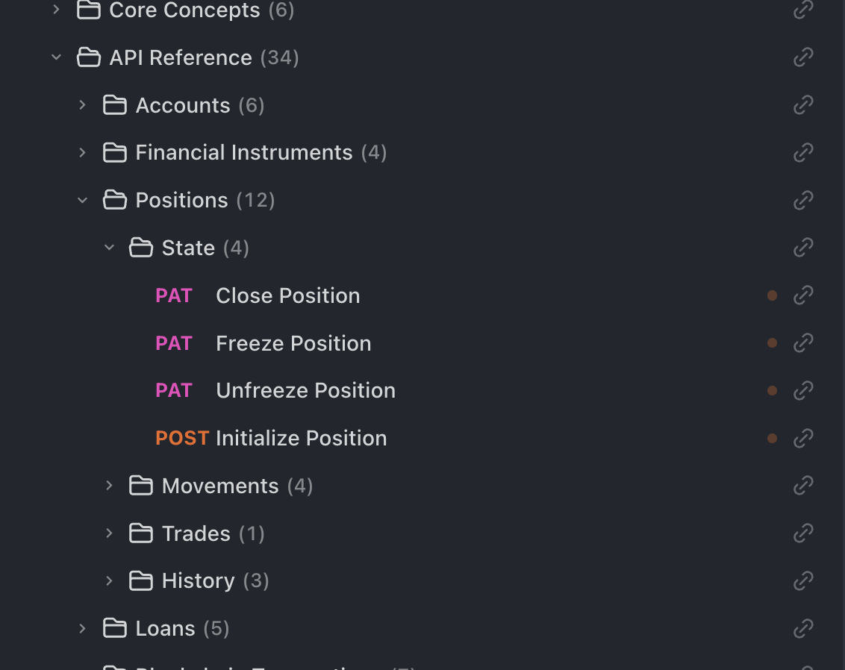The height and width of the screenshot is (670, 845).
Task: Click link icon for Accounts folder
Action: (x=803, y=105)
